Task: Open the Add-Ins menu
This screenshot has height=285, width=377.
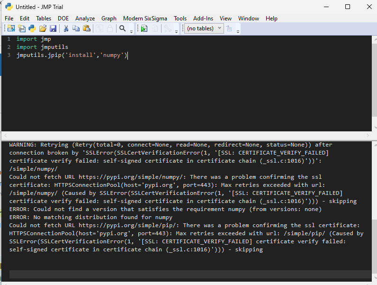Action: tap(203, 18)
